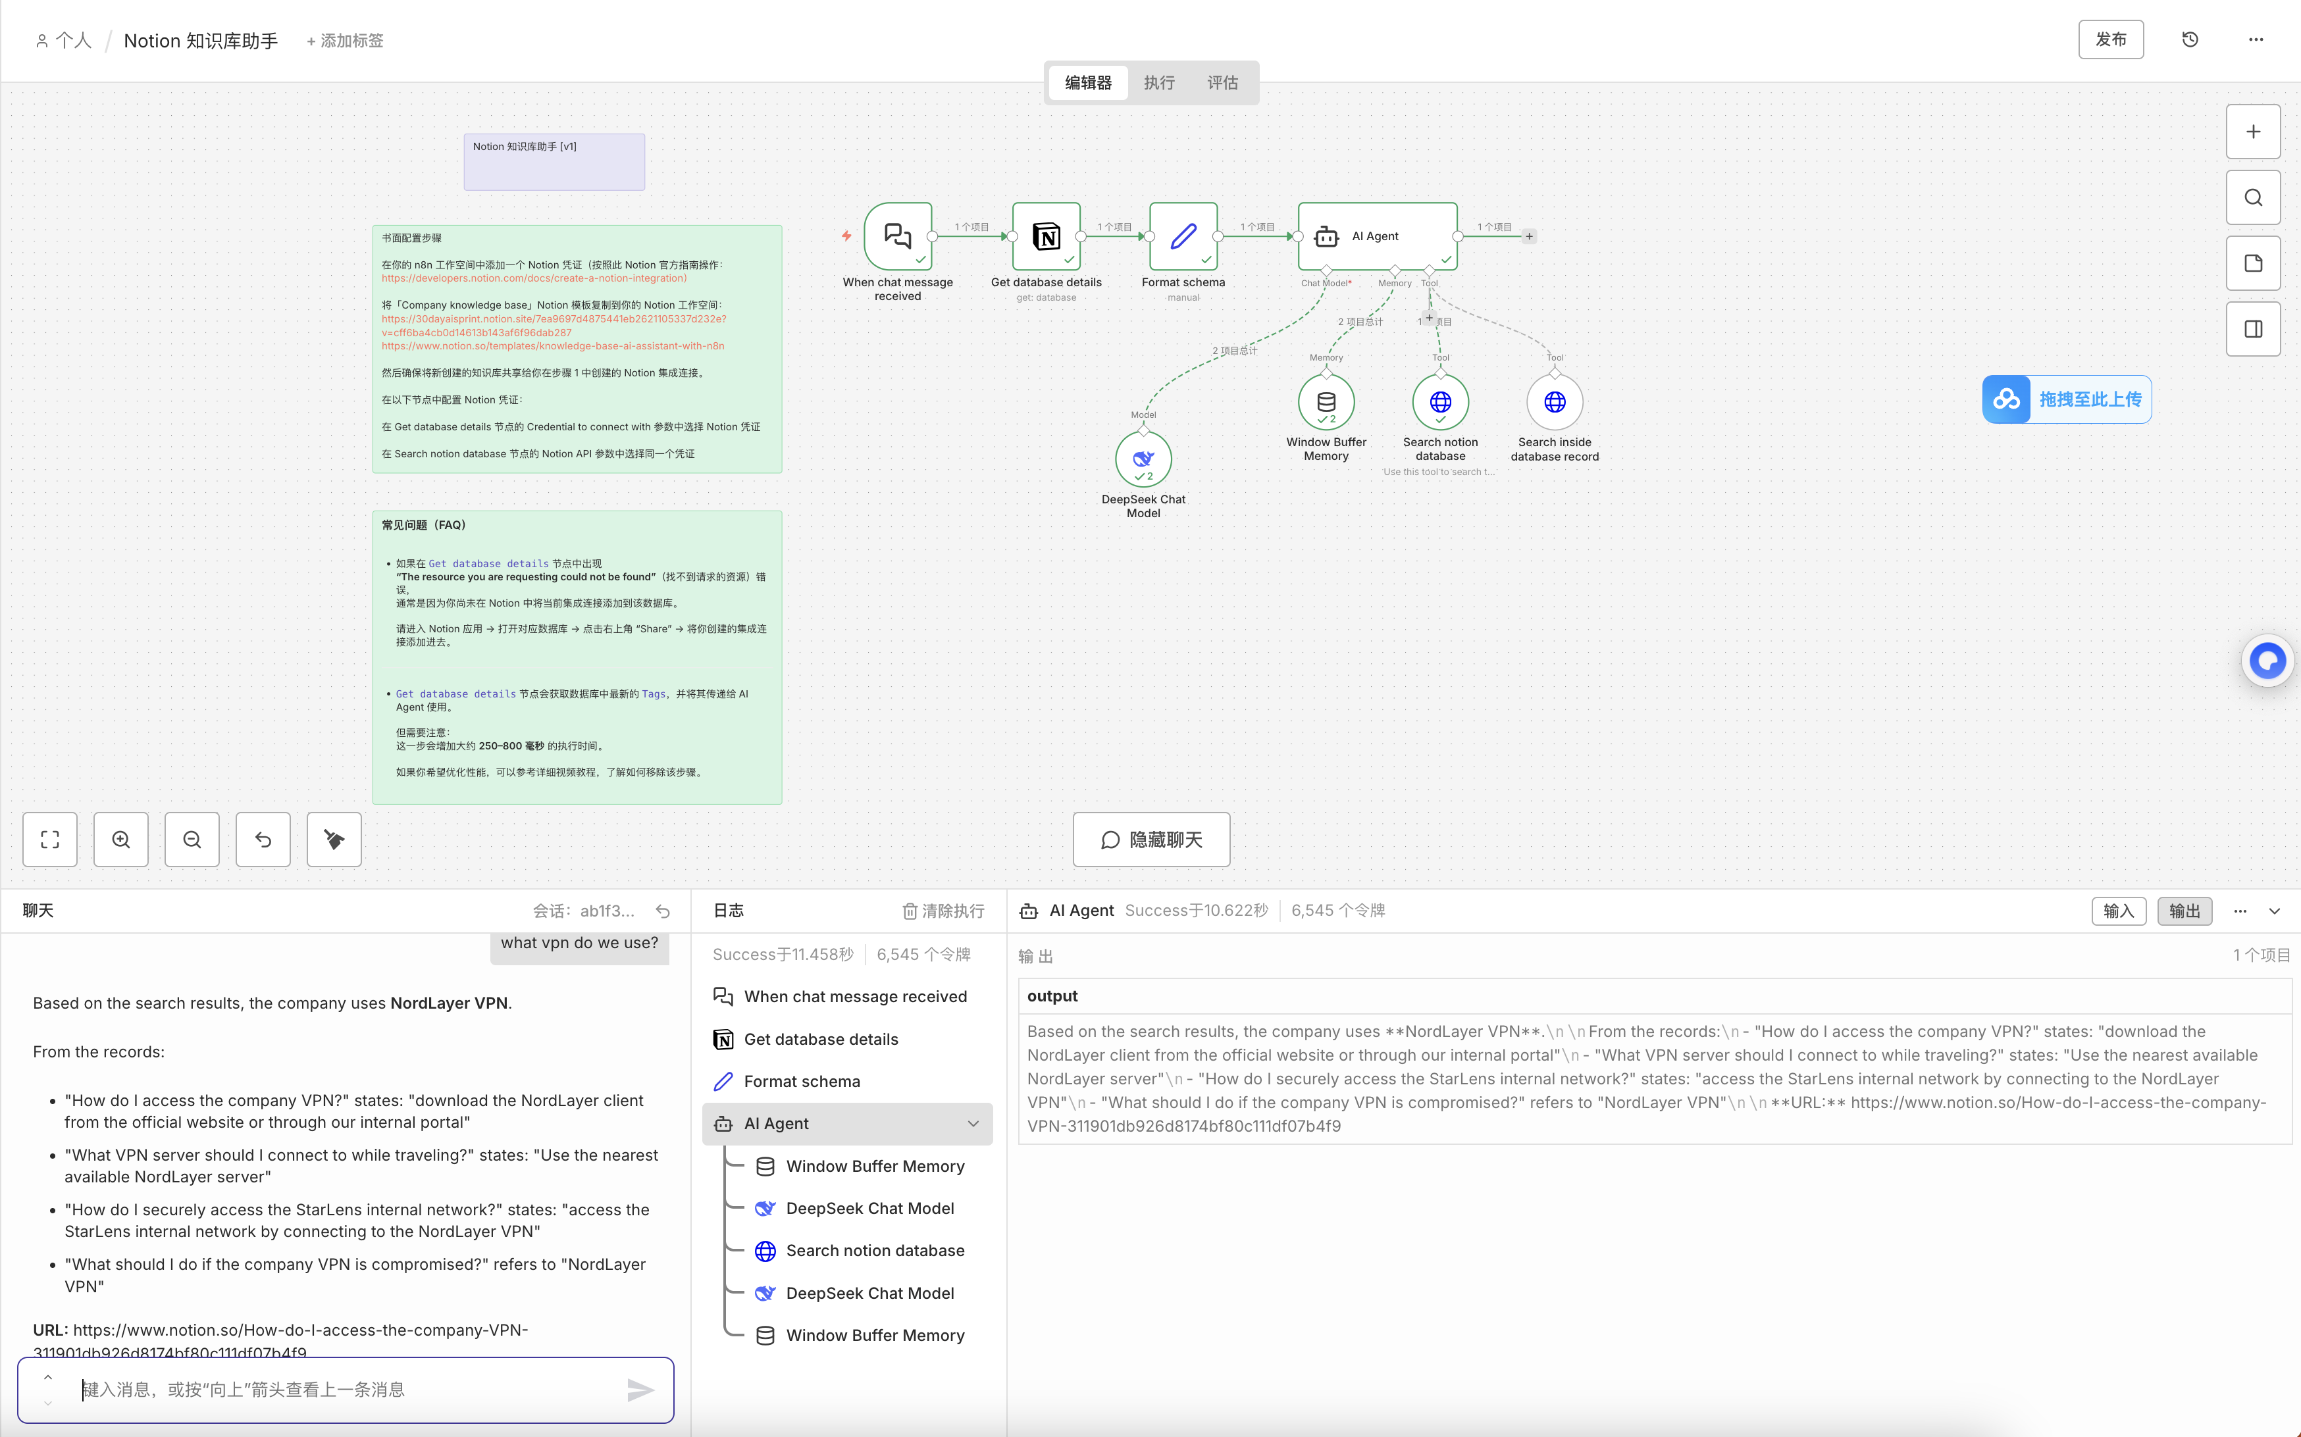Collapse the AI Agent output panel chevron
2301x1437 pixels.
coord(2275,911)
